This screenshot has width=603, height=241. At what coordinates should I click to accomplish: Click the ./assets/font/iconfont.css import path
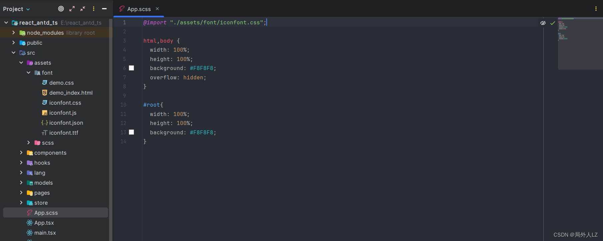point(216,22)
